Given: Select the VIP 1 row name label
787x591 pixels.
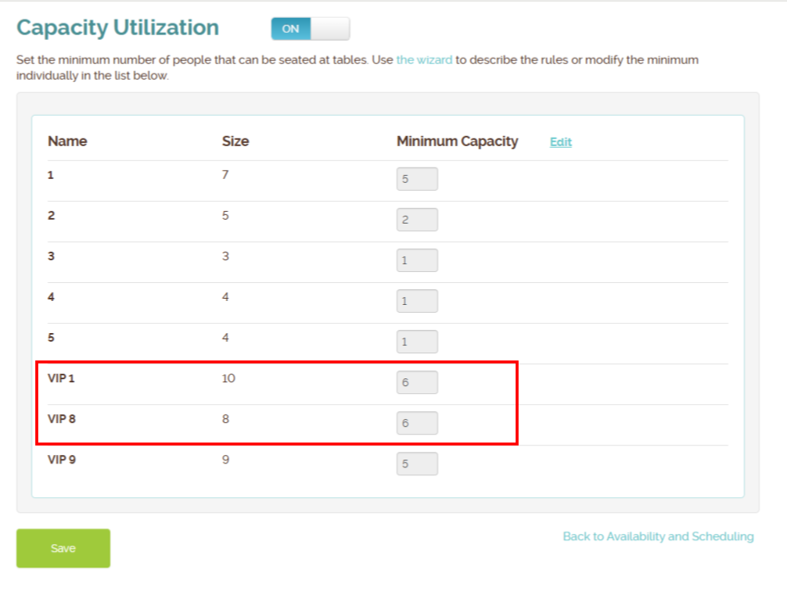Looking at the screenshot, I should point(62,378).
